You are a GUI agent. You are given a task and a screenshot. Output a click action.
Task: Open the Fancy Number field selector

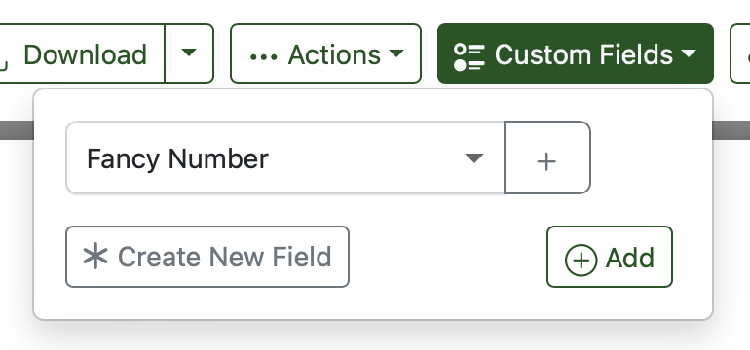pos(285,157)
